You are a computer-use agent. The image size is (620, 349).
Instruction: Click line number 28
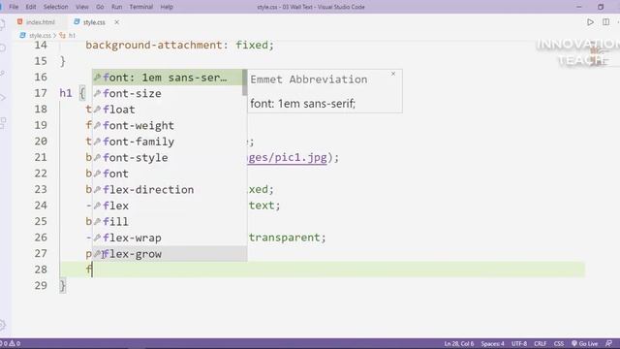pyautogui.click(x=41, y=270)
